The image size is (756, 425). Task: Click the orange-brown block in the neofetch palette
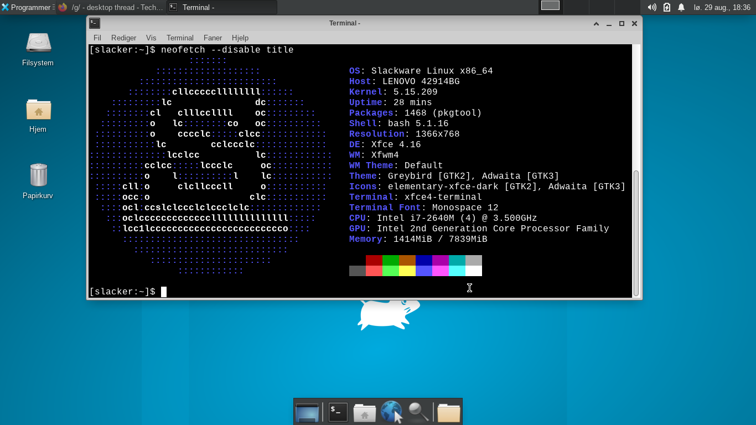407,260
